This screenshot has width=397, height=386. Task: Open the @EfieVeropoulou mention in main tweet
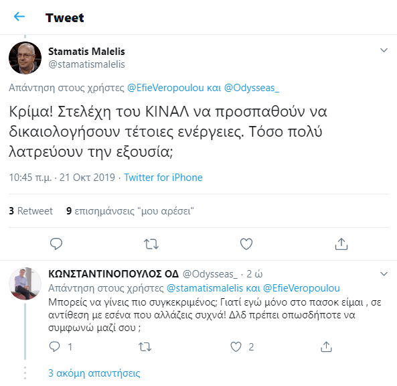tap(165, 88)
